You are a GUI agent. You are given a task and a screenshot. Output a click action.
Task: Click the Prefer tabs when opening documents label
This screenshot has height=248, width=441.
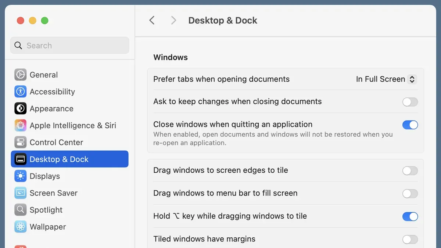pos(221,79)
